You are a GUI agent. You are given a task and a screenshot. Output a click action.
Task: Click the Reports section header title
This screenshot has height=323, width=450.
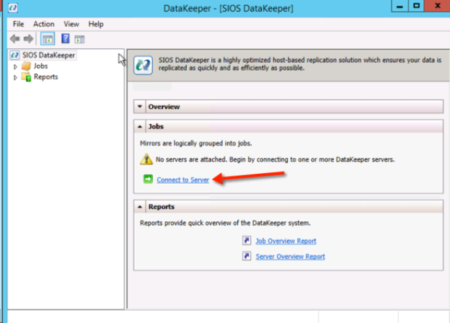pyautogui.click(x=162, y=206)
